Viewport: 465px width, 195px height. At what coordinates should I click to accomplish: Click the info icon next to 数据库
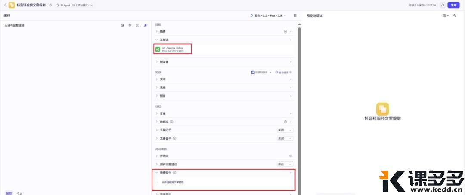click(x=172, y=122)
